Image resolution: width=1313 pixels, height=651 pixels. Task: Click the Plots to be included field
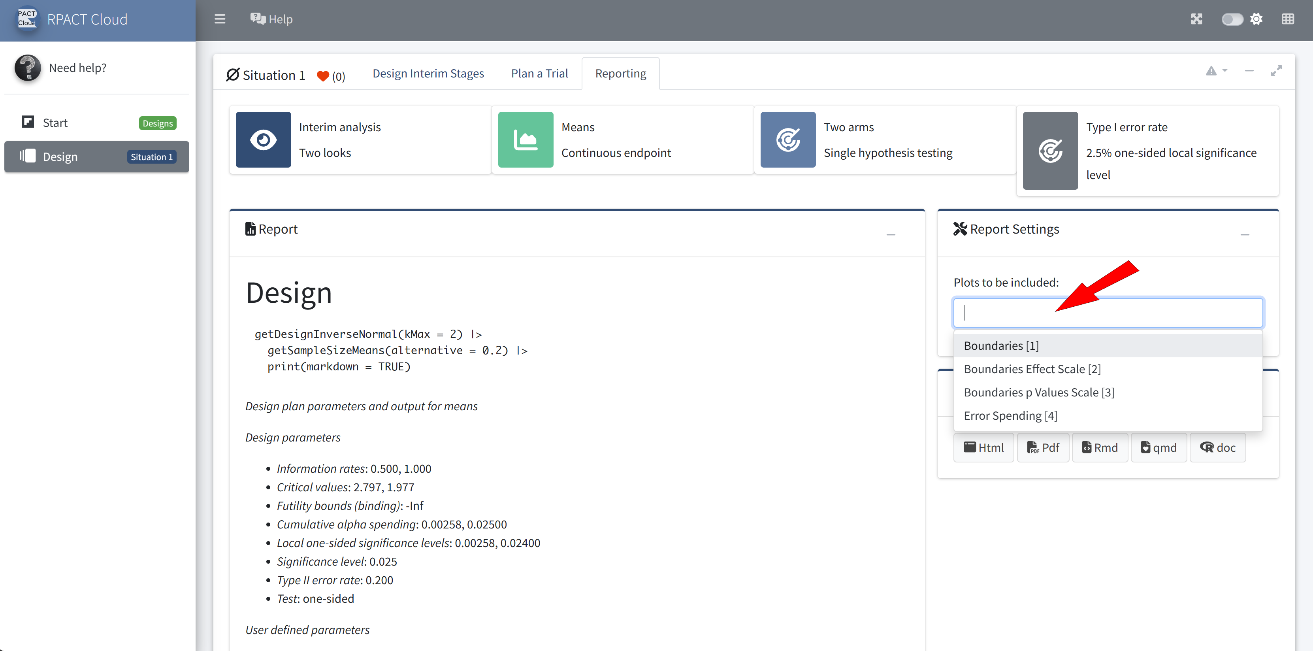coord(1108,313)
